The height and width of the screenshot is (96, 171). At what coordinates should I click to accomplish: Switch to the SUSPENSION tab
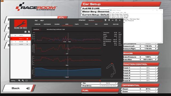point(47,24)
